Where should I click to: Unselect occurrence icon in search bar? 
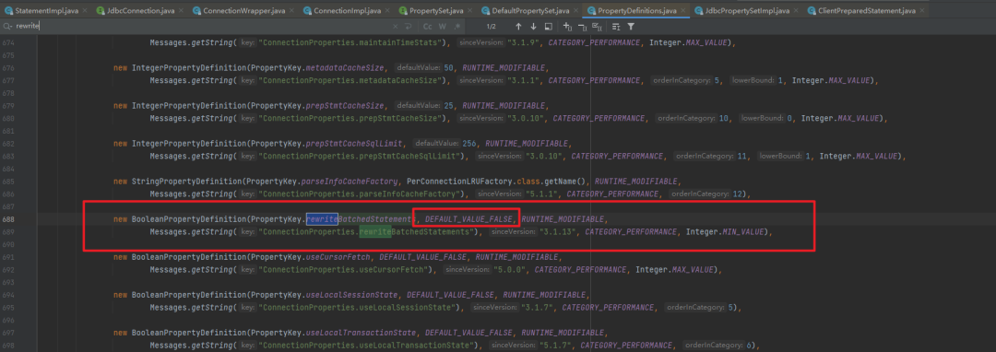click(582, 27)
